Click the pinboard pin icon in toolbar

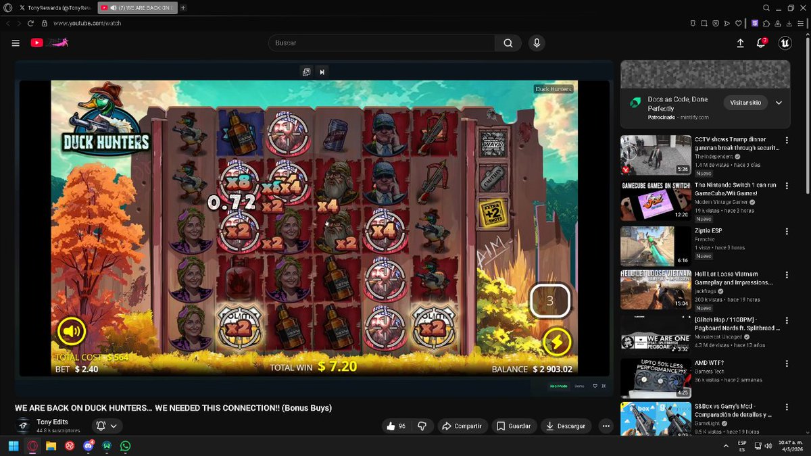coord(692,23)
